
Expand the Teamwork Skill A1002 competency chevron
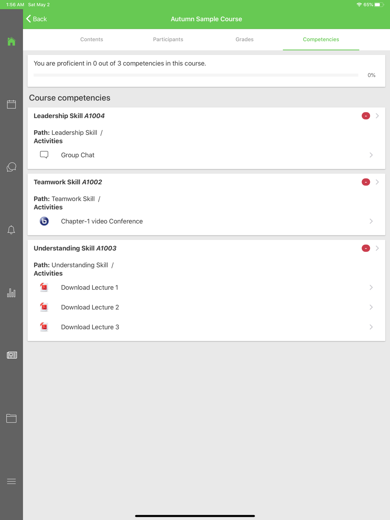[x=377, y=182]
